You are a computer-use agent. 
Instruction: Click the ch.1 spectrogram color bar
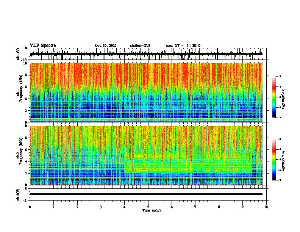point(274,97)
